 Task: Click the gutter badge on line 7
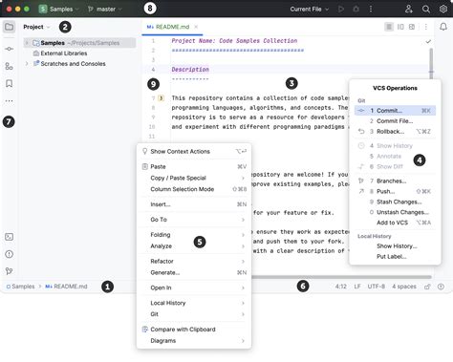click(x=162, y=98)
